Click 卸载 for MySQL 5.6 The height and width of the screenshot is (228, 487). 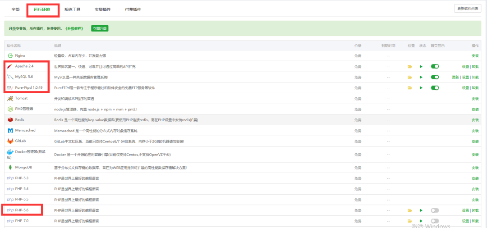pyautogui.click(x=475, y=77)
